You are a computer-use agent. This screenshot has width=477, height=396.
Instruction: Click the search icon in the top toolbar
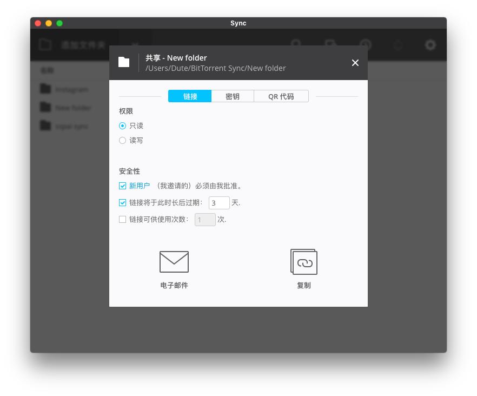tap(295, 45)
